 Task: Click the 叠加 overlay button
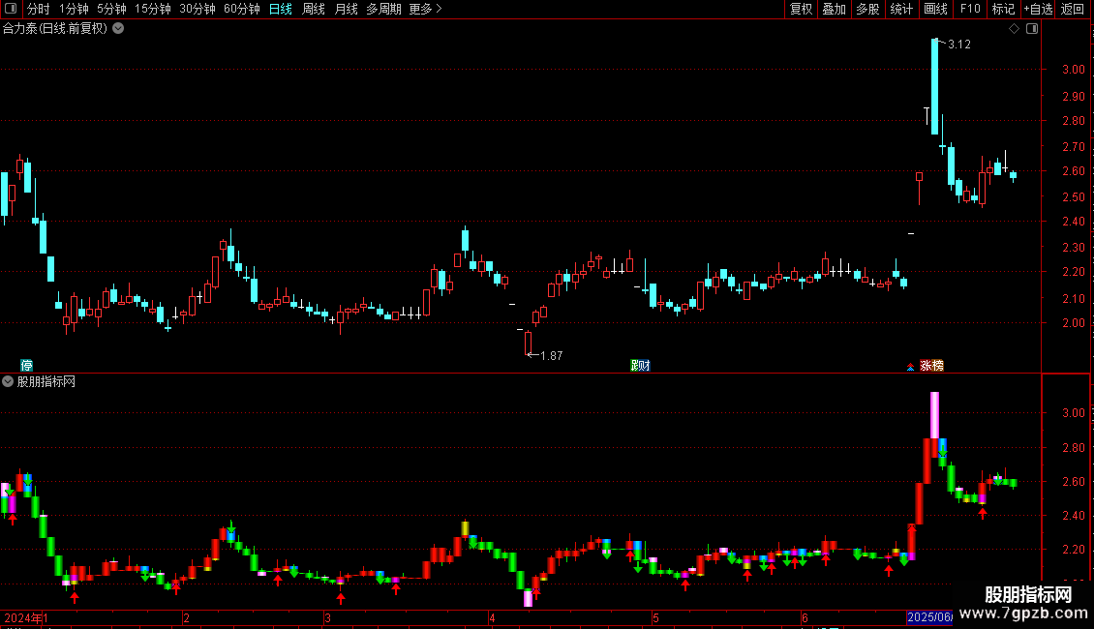coord(835,9)
